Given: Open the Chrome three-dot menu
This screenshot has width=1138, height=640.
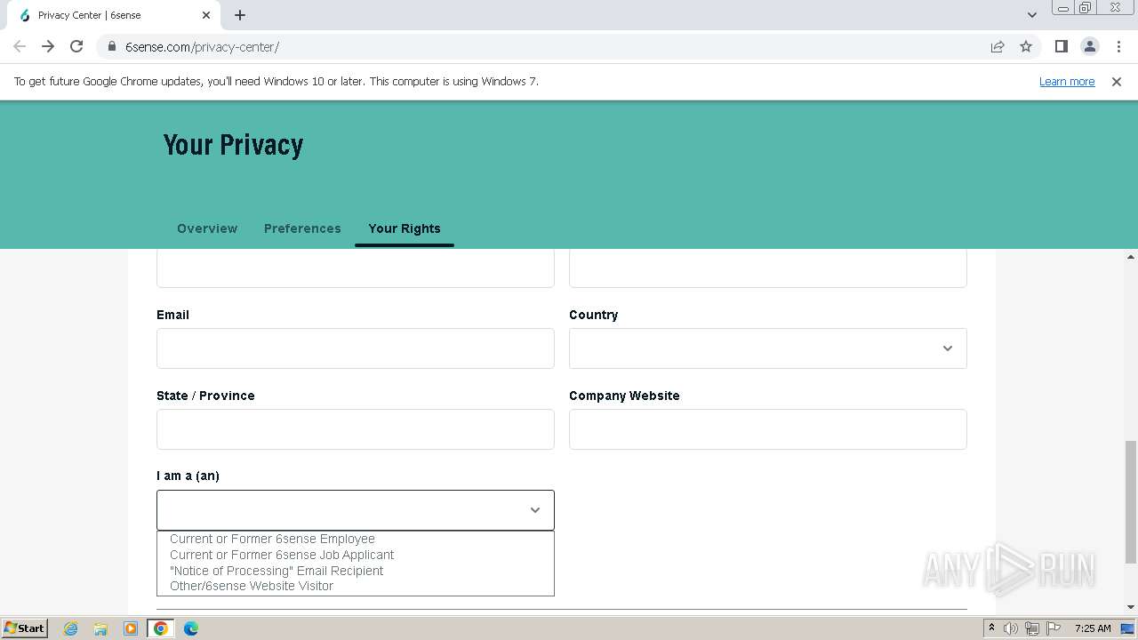Looking at the screenshot, I should (1118, 46).
